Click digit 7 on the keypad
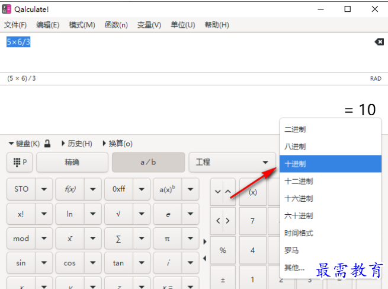 pyautogui.click(x=253, y=221)
